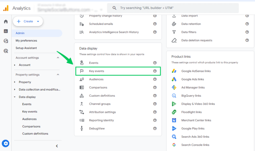Click the blue Admin gear icon
Image resolution: width=255 pixels, height=151 pixels.
pyautogui.click(x=6, y=143)
